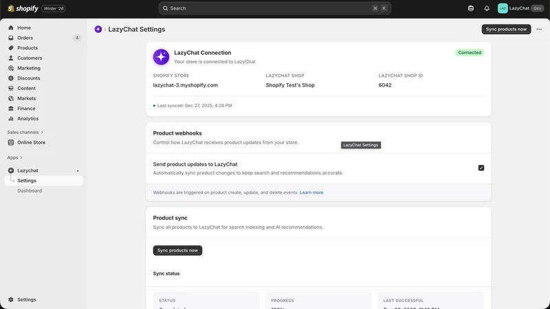Click the pin dot next to Lazychat
The image size is (550, 309).
pyautogui.click(x=78, y=171)
